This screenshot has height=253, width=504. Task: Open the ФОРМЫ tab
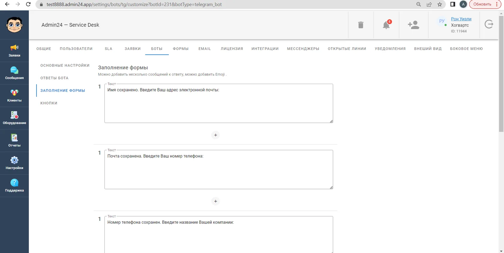pos(181,49)
